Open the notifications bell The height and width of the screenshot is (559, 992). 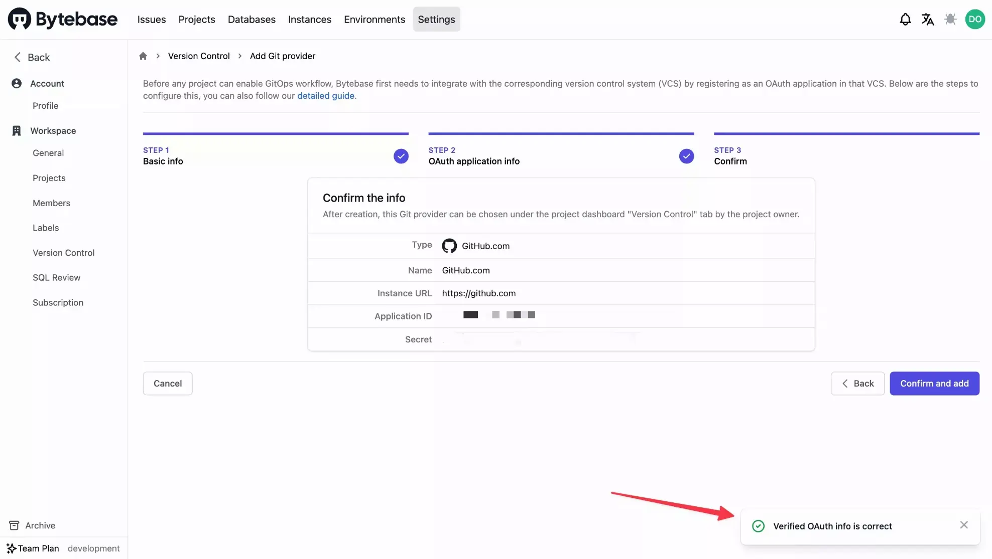905,20
